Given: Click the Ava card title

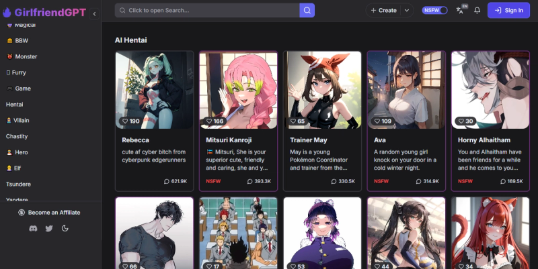Looking at the screenshot, I should click(x=380, y=140).
